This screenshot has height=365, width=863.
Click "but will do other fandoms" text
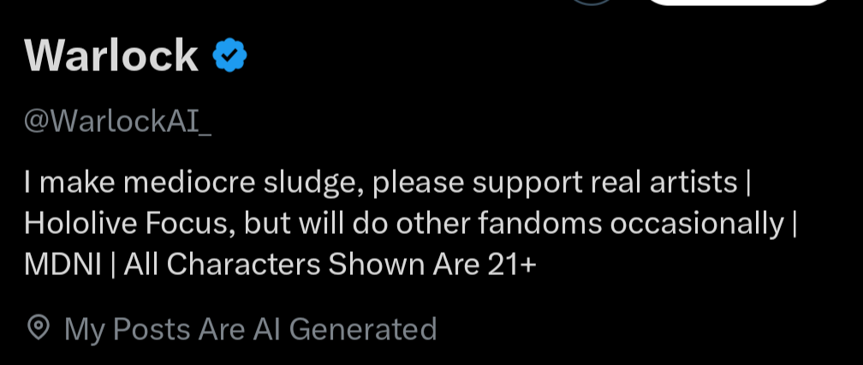click(x=423, y=224)
